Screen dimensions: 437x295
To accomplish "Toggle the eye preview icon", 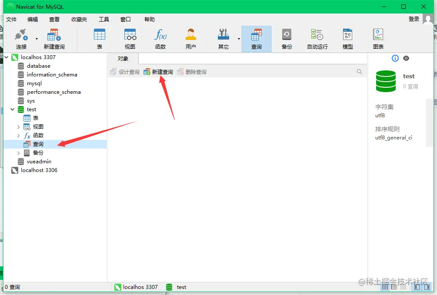I will pos(406,58).
